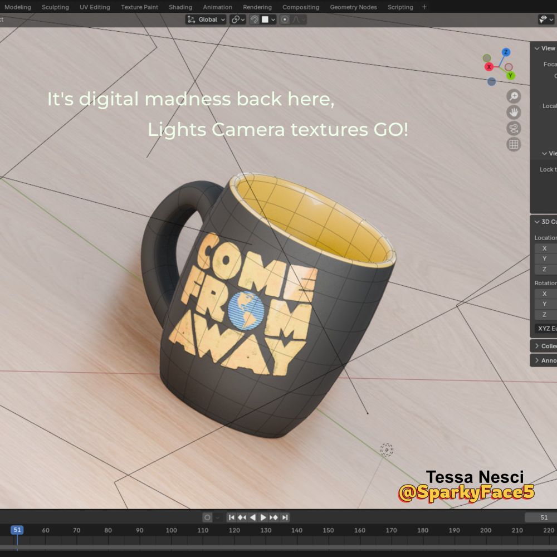Click the 3D Cursor Location X field

[x=546, y=248]
